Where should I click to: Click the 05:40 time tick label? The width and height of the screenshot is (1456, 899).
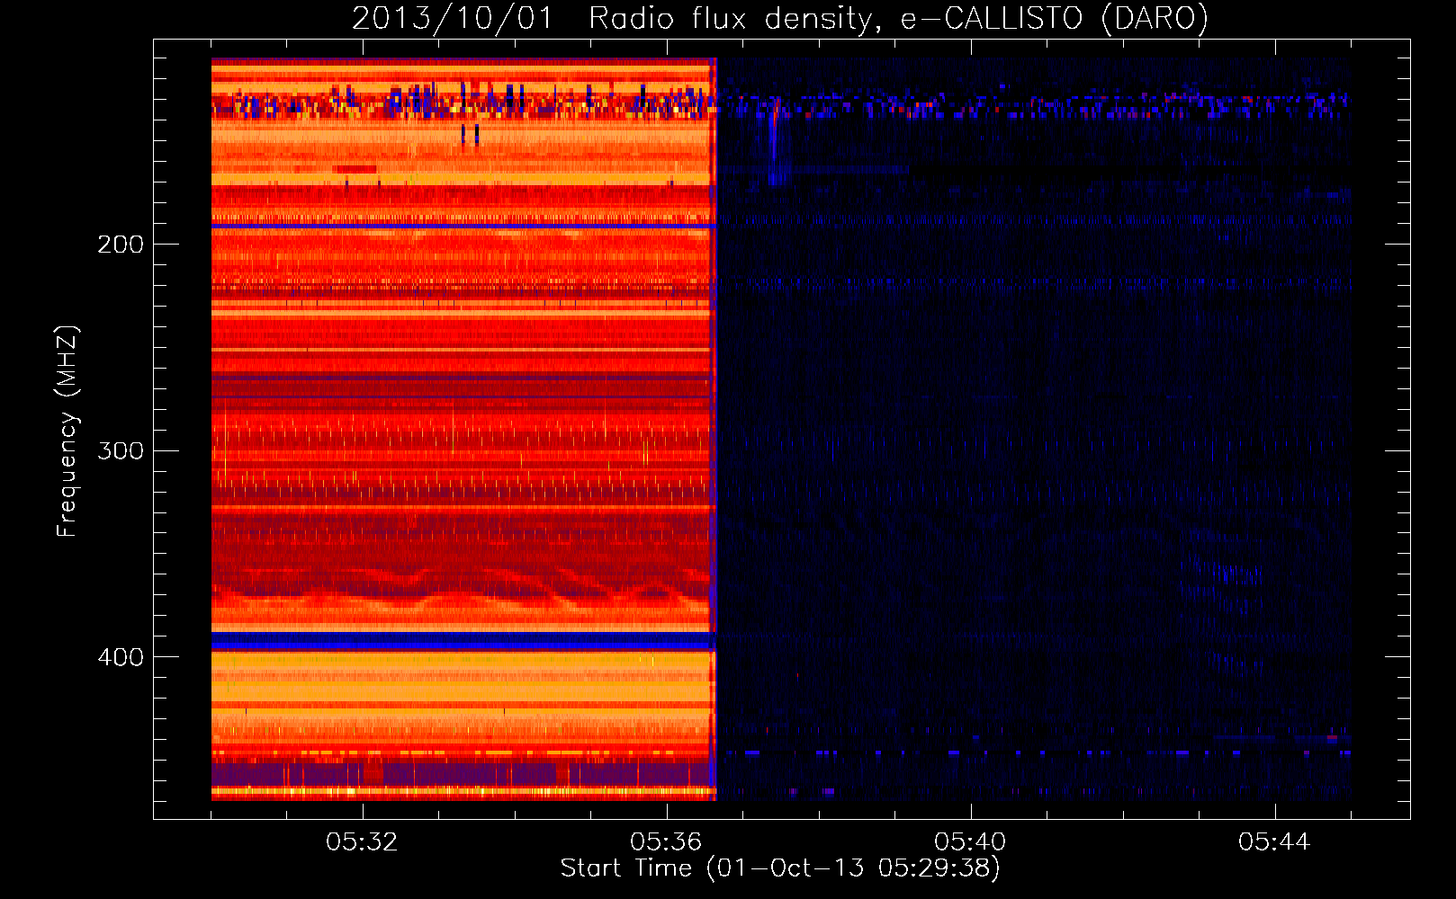(970, 841)
